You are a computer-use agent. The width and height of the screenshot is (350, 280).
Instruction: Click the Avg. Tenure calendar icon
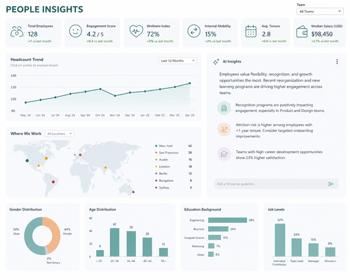(251, 31)
